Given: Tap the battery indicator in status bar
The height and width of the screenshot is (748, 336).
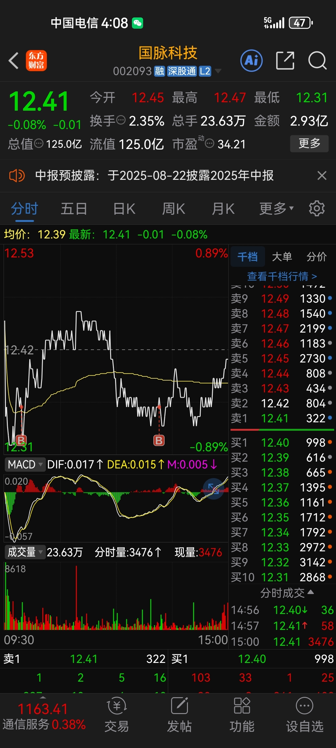Looking at the screenshot, I should coord(301,23).
